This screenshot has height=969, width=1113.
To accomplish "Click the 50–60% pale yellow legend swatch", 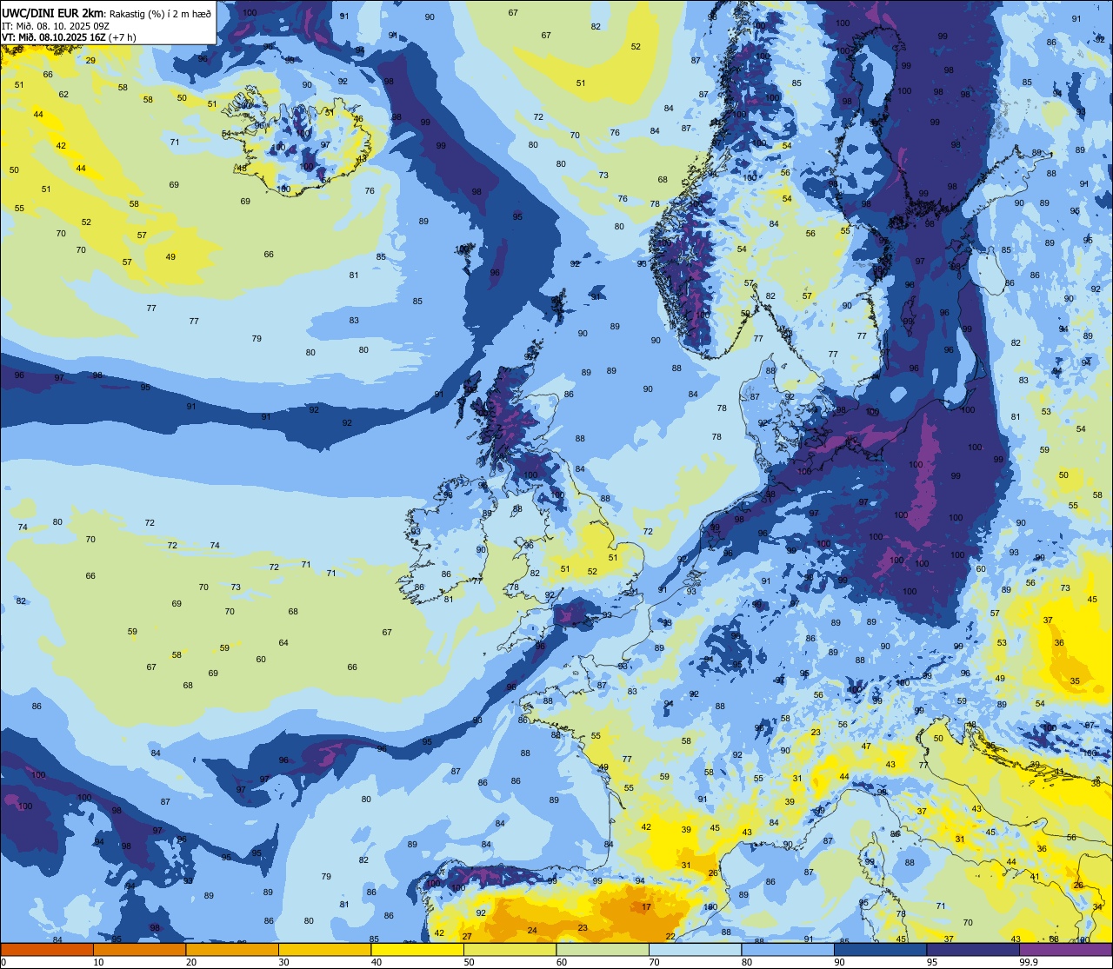I will coord(510,949).
